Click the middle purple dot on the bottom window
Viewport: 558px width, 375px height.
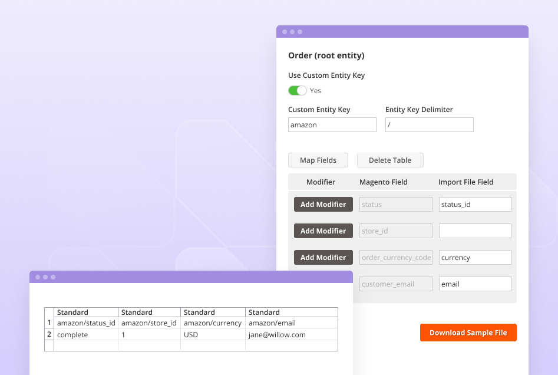coord(45,276)
